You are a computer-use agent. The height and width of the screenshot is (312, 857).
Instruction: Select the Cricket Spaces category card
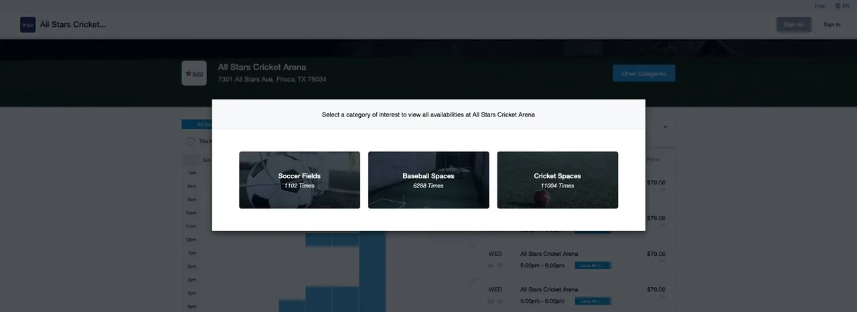click(x=558, y=180)
